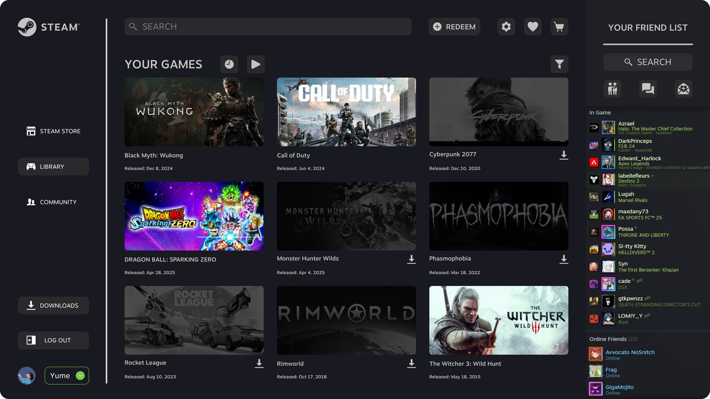Open the games filter funnel icon
Viewport: 710px width, 399px height.
[559, 64]
